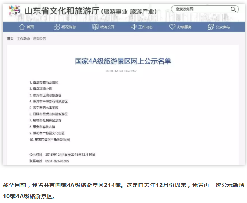Image resolution: width=247 pixels, height=203 pixels.
Task: Click the heart icon beside 办事服务
Action: pos(172,27)
